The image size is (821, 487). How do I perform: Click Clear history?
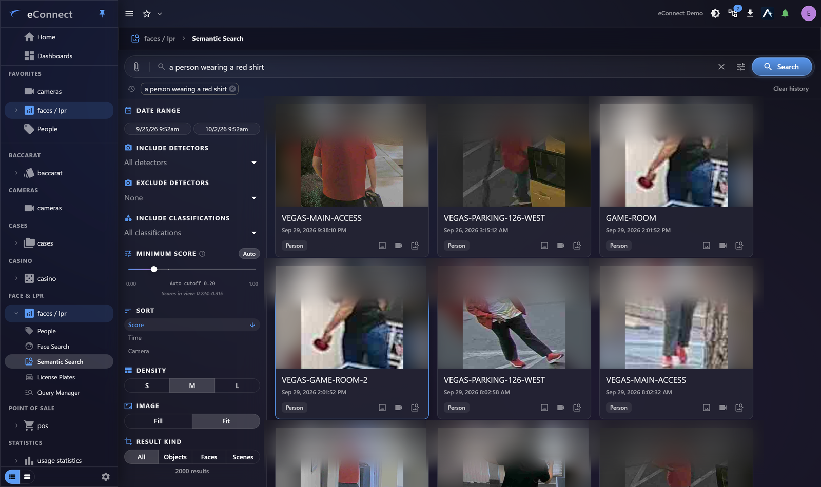pyautogui.click(x=791, y=89)
